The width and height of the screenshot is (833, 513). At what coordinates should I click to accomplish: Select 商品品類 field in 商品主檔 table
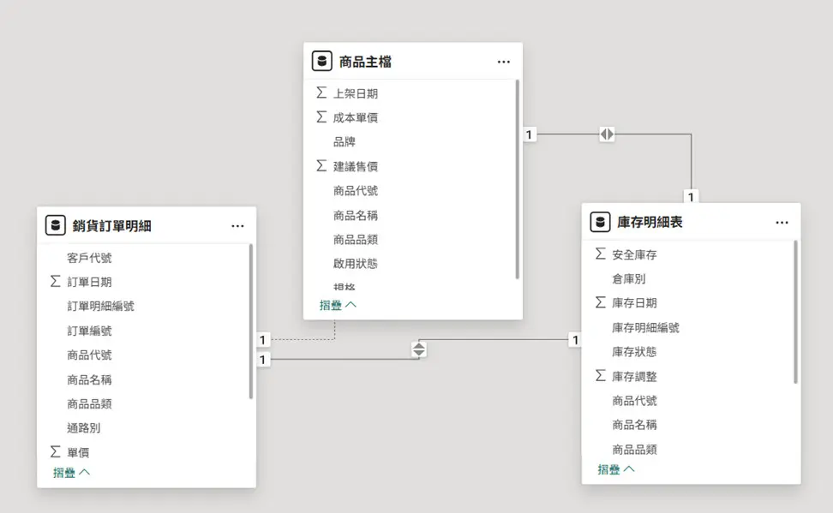coord(356,240)
